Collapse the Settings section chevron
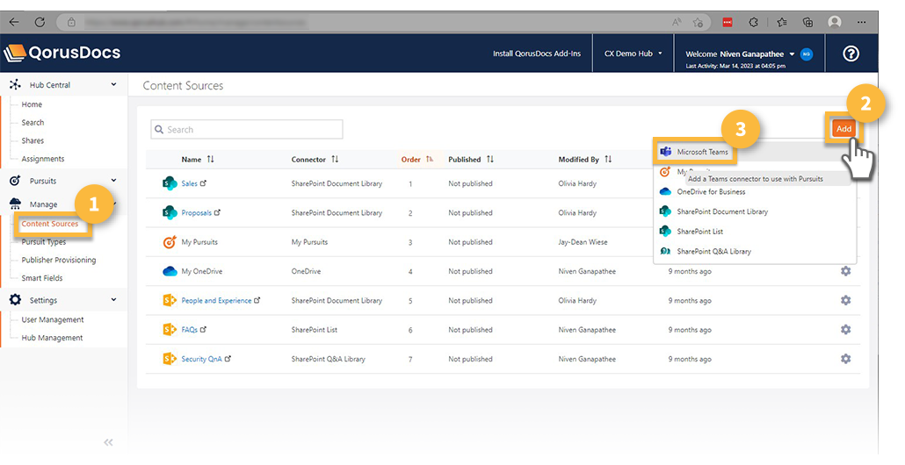This screenshot has width=905, height=465. [113, 300]
